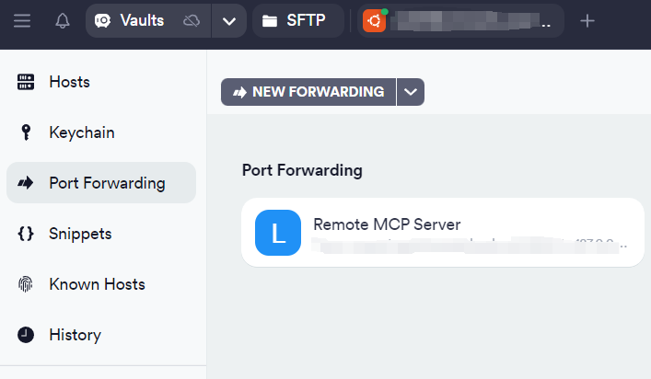Click the Snippets braces icon

tap(26, 234)
